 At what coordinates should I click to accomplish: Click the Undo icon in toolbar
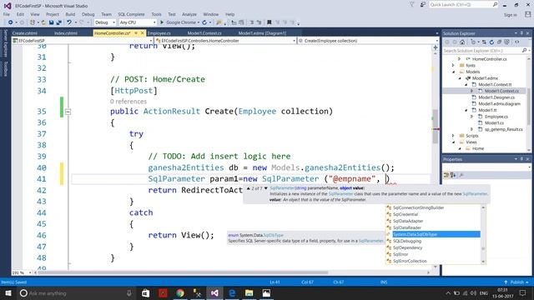point(69,22)
